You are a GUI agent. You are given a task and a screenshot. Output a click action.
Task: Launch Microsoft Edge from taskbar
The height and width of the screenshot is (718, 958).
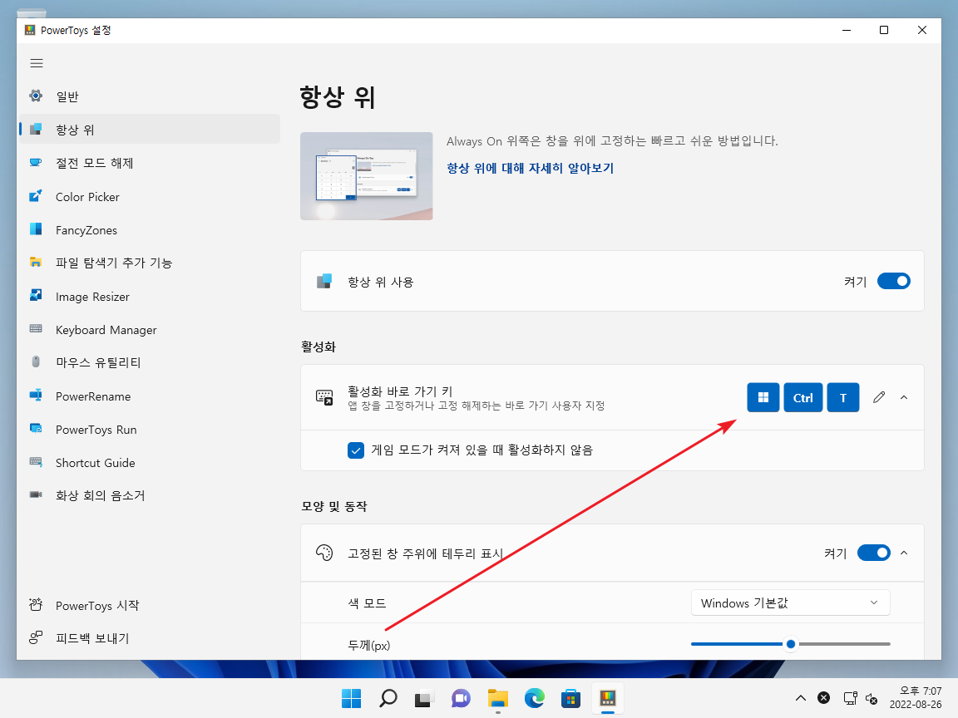coord(534,698)
